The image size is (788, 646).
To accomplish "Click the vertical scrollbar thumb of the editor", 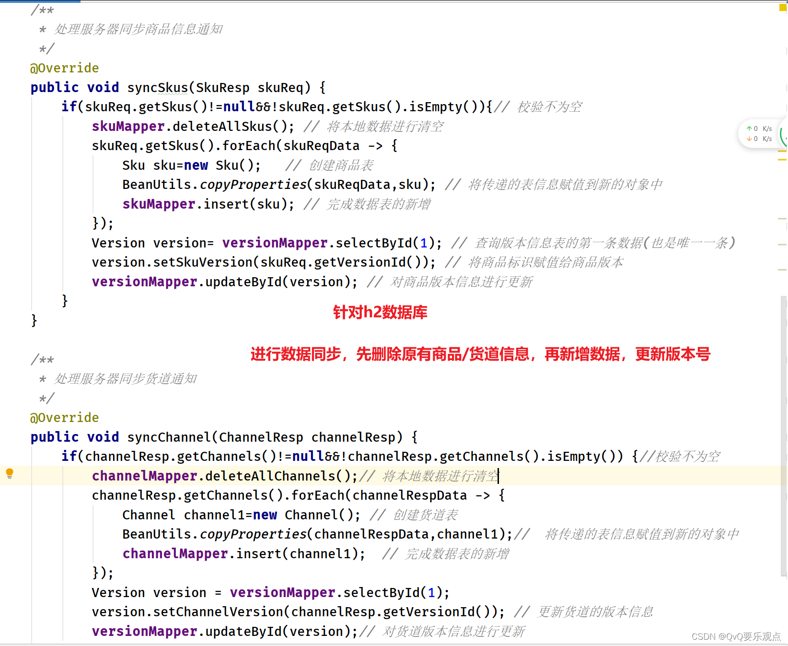I will (784, 436).
